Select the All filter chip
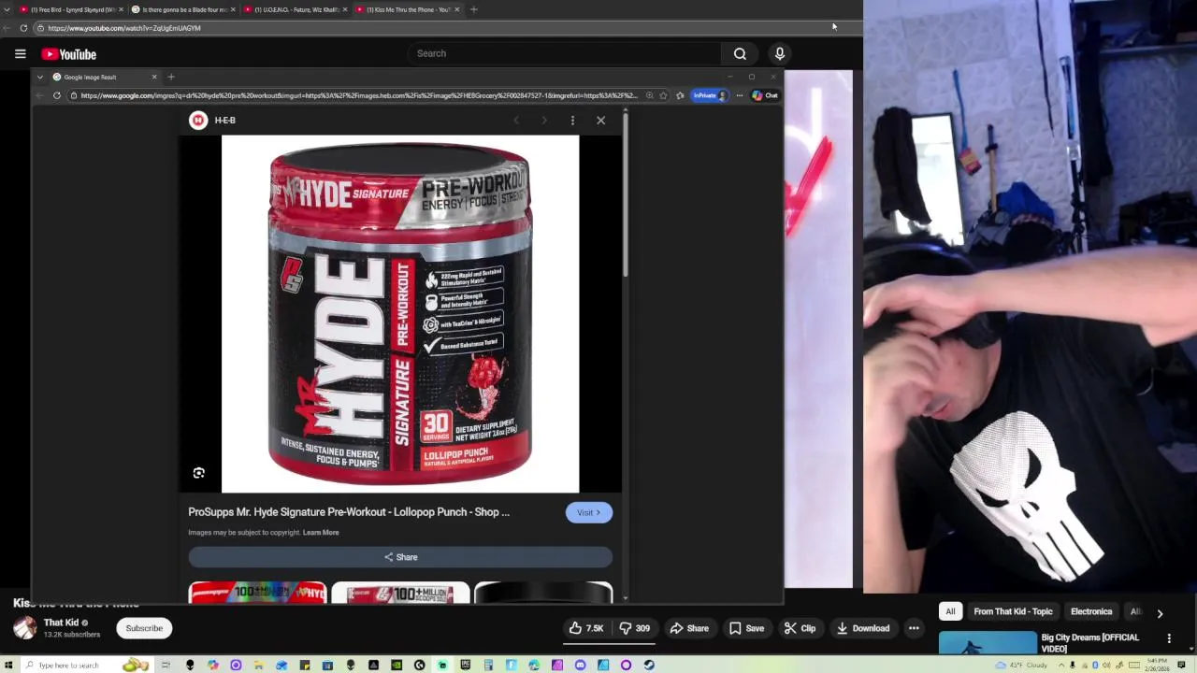The height and width of the screenshot is (673, 1197). 950,611
